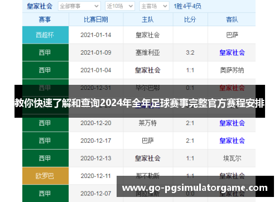The height and width of the screenshot is (202, 279).
Task: Click the date 2021-01-04
Action: [x=96, y=70]
